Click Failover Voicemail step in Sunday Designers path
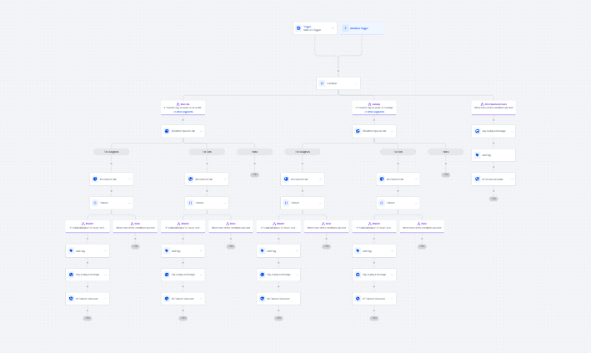The width and height of the screenshot is (591, 353). tap(278, 298)
